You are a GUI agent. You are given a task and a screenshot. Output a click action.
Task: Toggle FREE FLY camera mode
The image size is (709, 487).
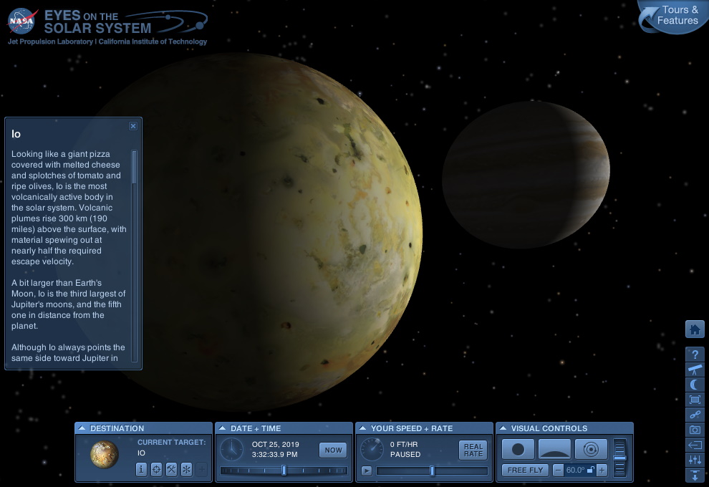point(525,471)
